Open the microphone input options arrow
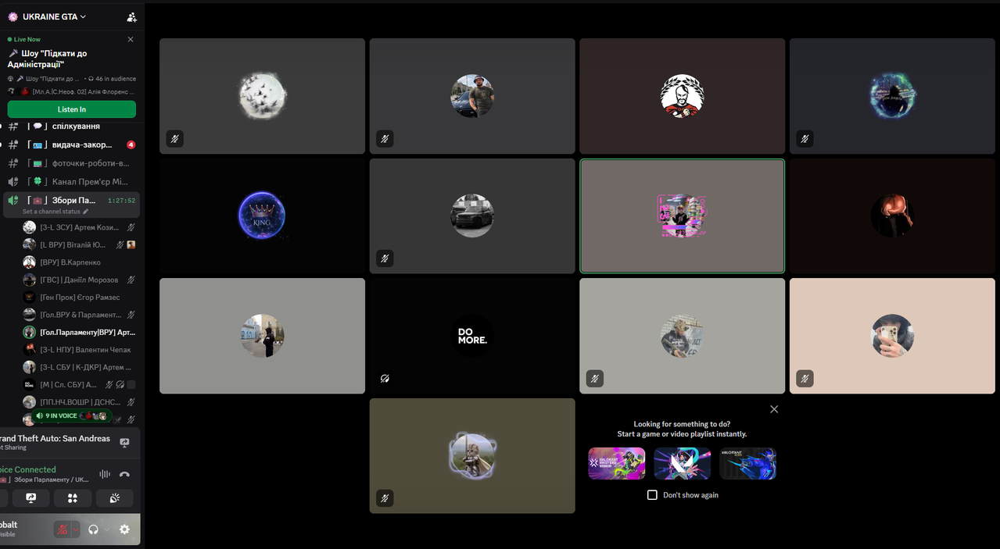Image resolution: width=1000 pixels, height=549 pixels. 76,529
